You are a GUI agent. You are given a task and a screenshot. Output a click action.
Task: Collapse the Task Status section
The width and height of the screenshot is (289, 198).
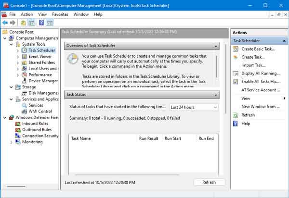pyautogui.click(x=216, y=95)
